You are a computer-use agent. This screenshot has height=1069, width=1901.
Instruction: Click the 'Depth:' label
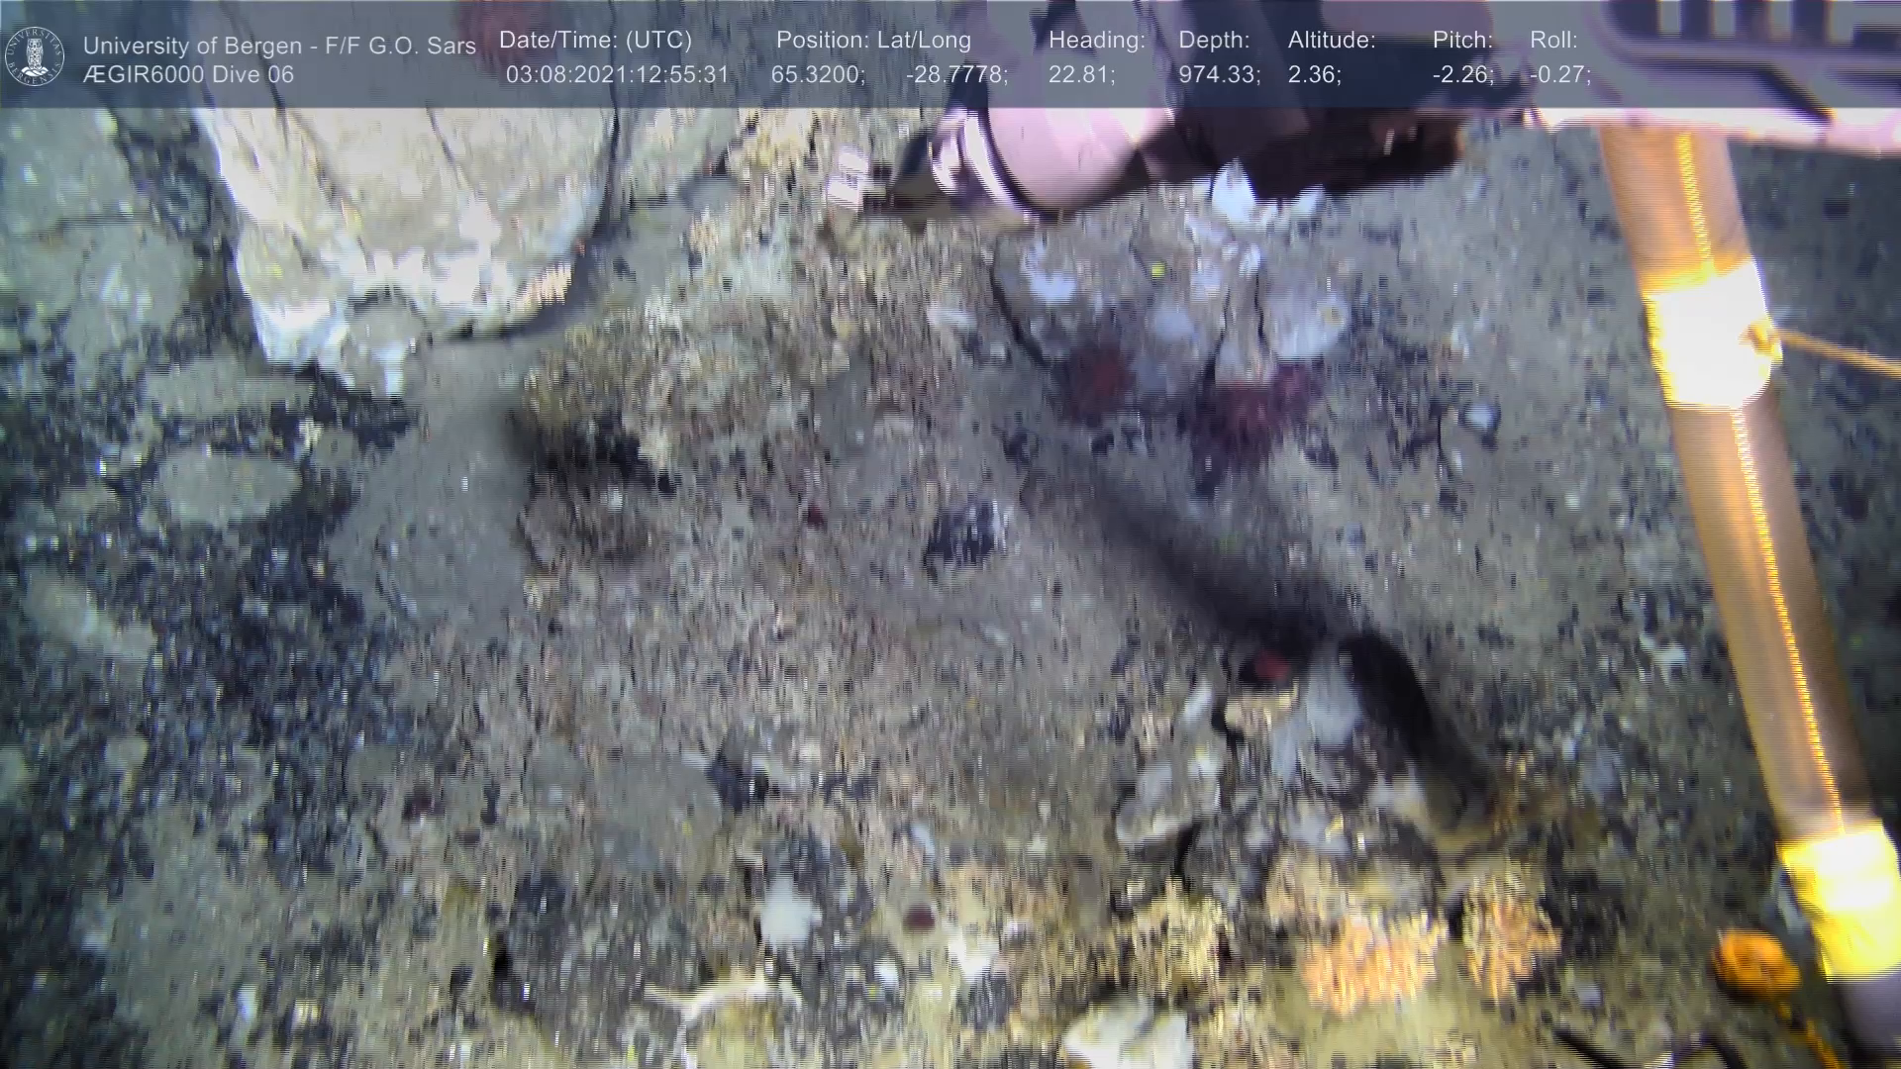(x=1214, y=41)
